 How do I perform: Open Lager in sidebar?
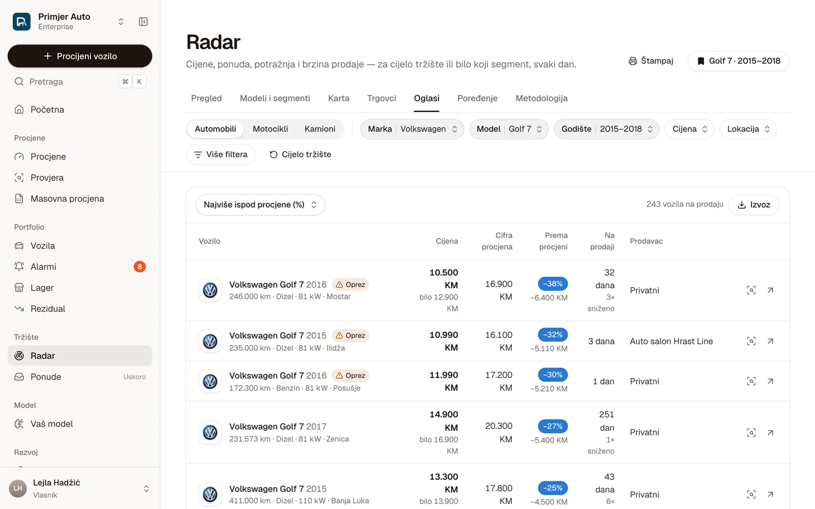click(x=80, y=288)
